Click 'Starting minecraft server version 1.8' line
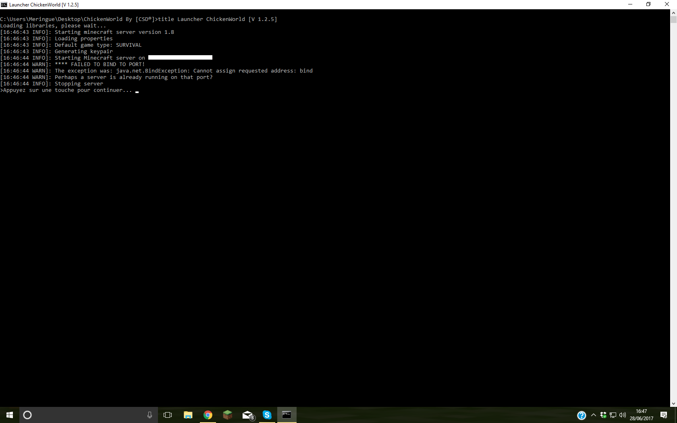 pos(87,32)
